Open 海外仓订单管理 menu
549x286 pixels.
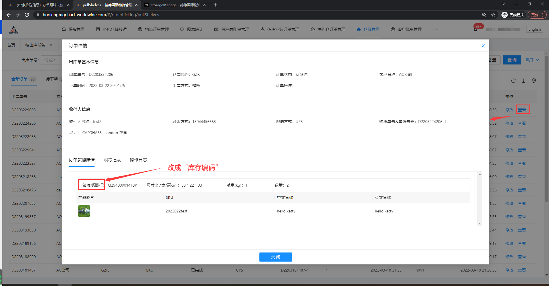point(328,29)
